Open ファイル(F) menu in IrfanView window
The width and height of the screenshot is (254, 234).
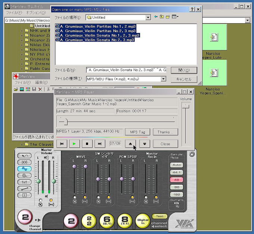23,83
